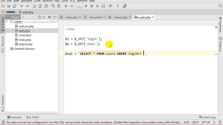Open the Code menu
Screen dimensions: 223x125
click(37, 1)
